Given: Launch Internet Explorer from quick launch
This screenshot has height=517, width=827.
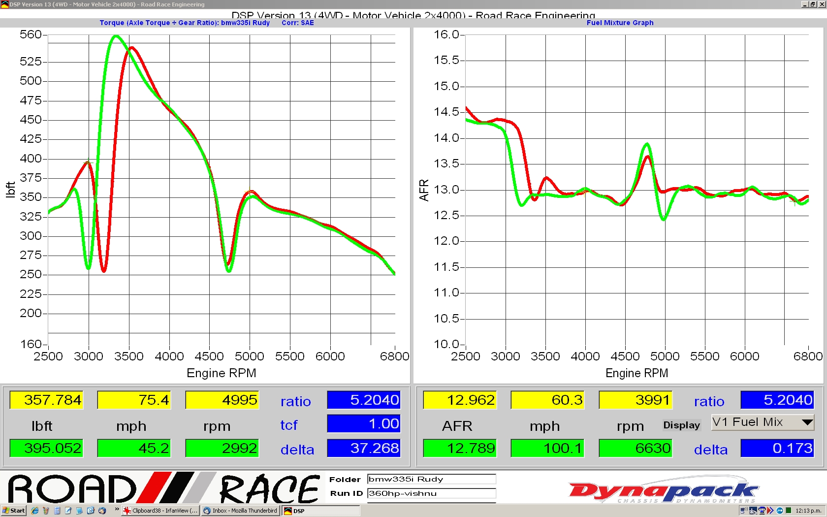Looking at the screenshot, I should (x=34, y=511).
